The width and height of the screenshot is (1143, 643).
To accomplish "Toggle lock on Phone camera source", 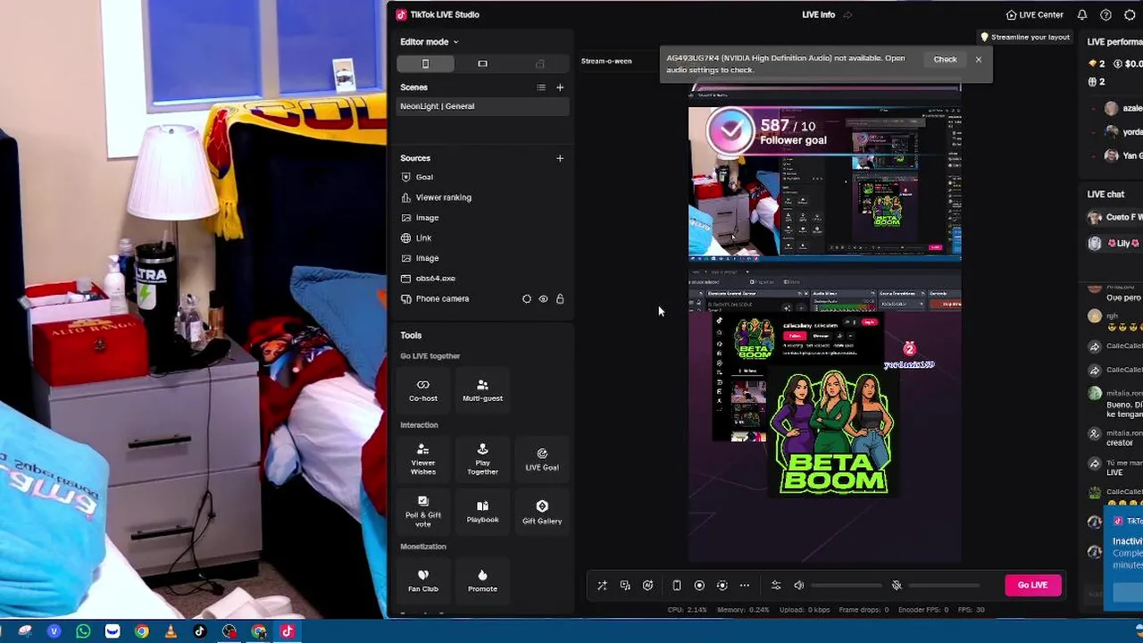I will point(560,299).
